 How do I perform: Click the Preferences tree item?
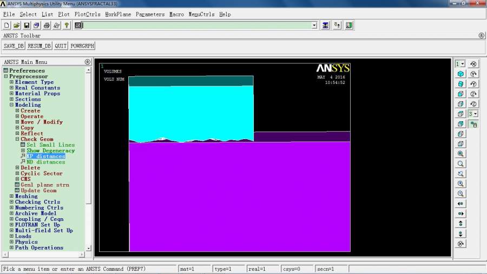(x=27, y=70)
